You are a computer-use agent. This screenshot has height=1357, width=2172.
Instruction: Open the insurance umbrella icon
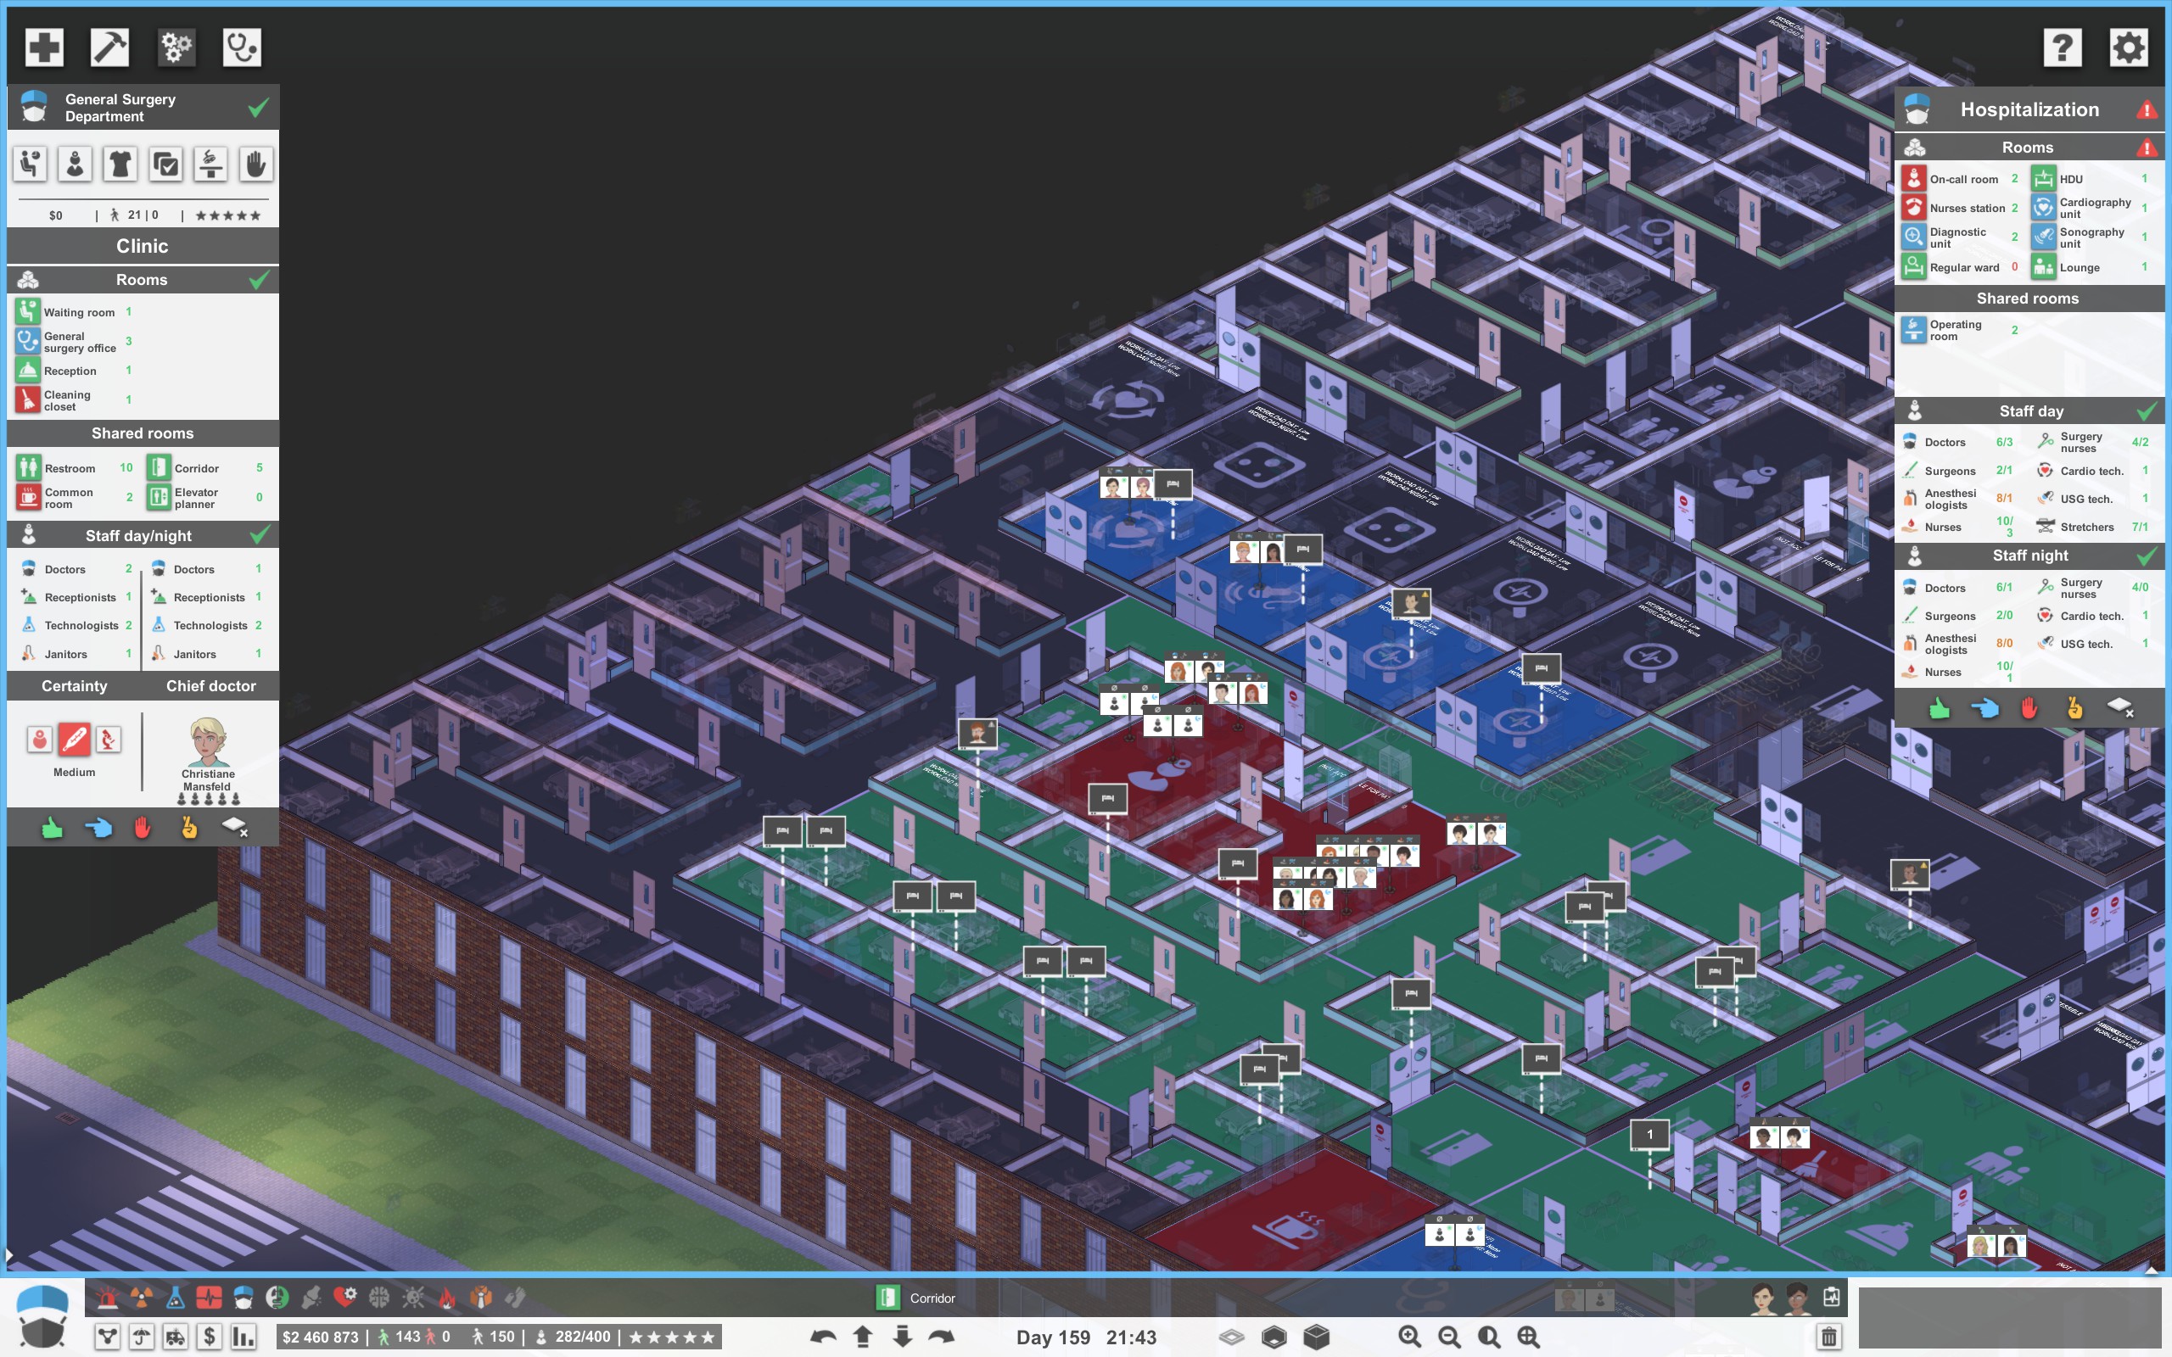[142, 1337]
